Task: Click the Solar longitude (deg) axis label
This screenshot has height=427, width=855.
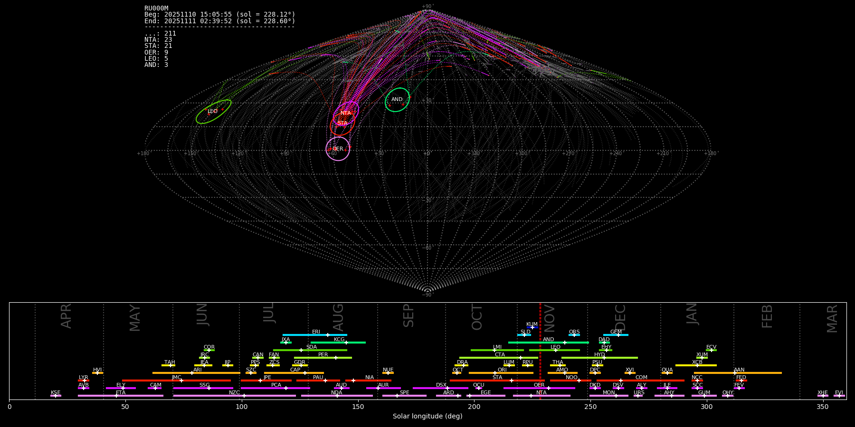Action: (427, 416)
